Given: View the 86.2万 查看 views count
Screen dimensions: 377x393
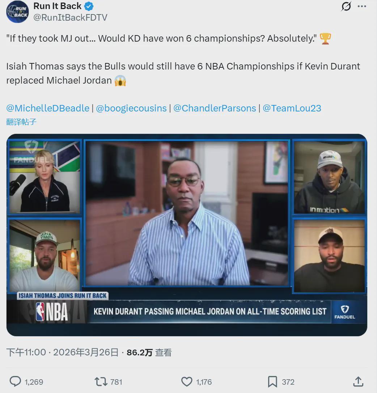Looking at the screenshot, I should [x=149, y=352].
